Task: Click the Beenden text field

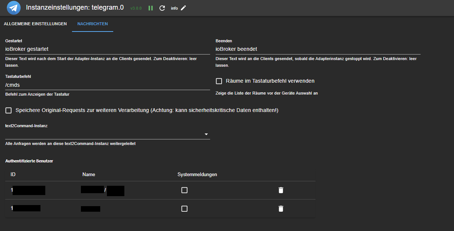Action: point(318,49)
